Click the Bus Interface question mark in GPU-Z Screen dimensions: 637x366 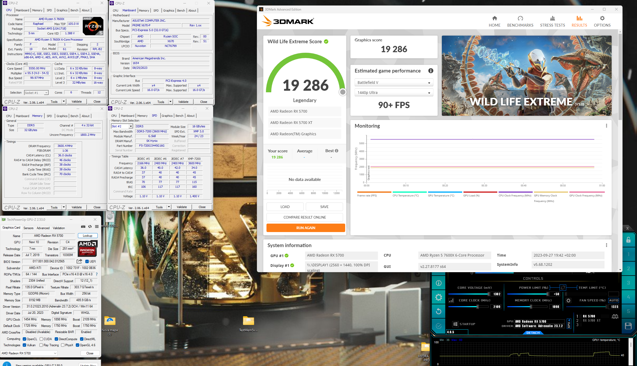97,274
